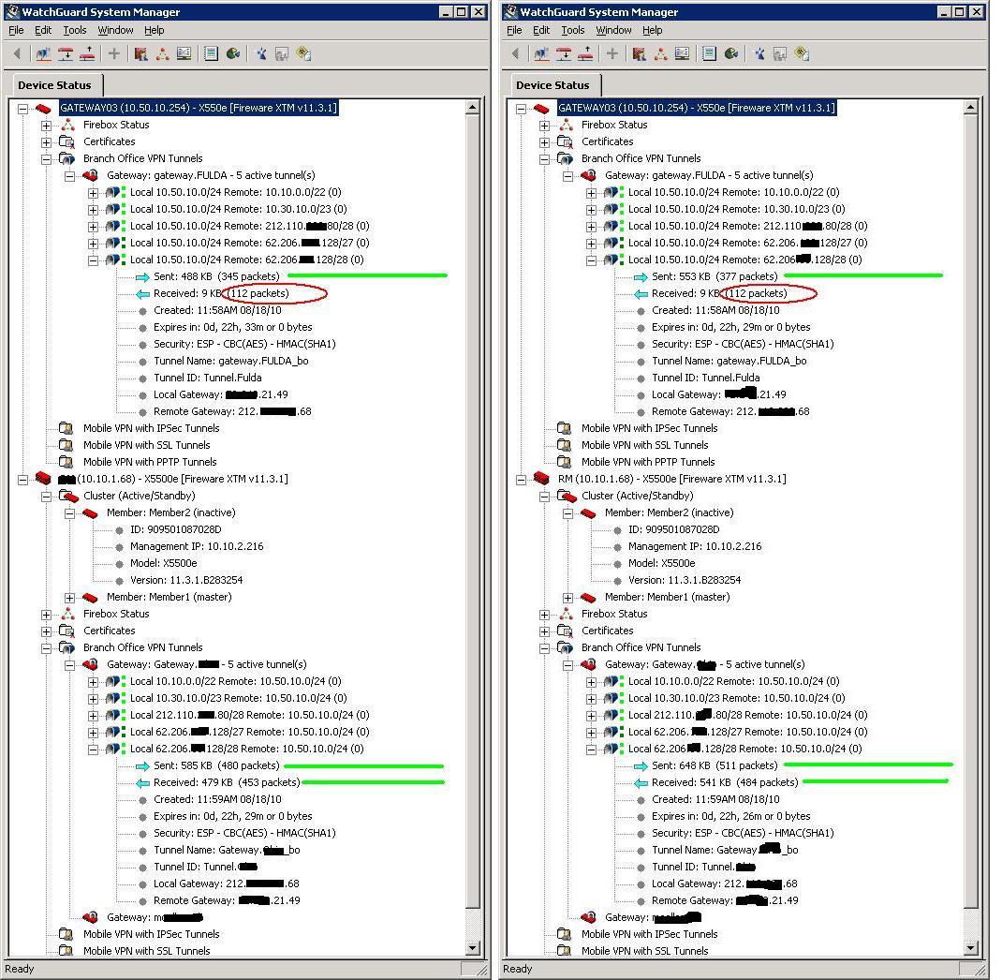The image size is (1002, 980).
Task: Click the gray framed icon in left toolbar
Action: click(x=282, y=53)
